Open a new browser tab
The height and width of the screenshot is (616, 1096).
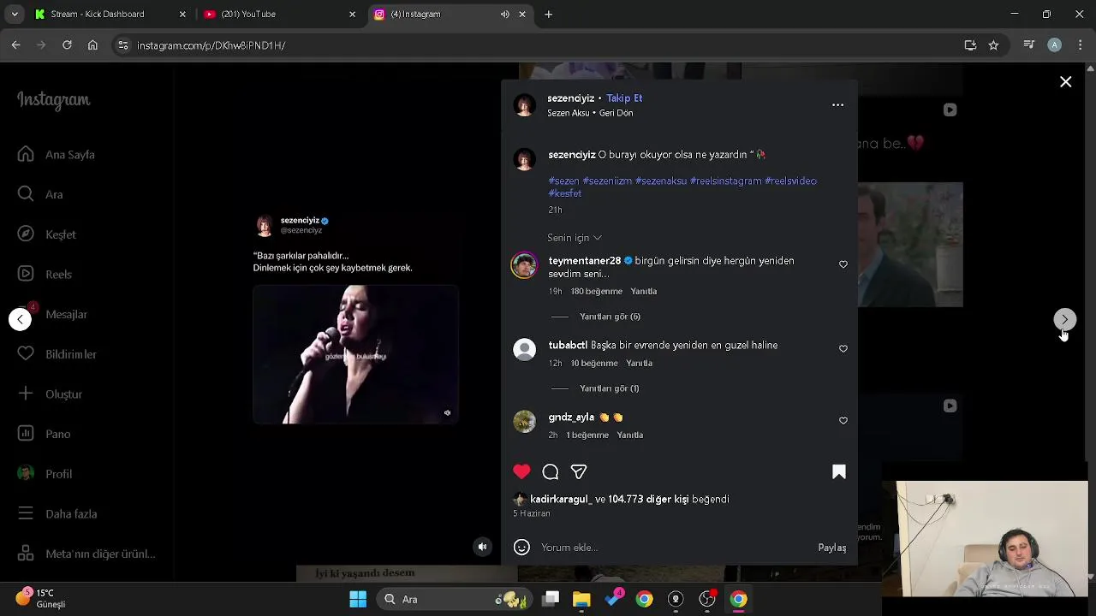(549, 14)
